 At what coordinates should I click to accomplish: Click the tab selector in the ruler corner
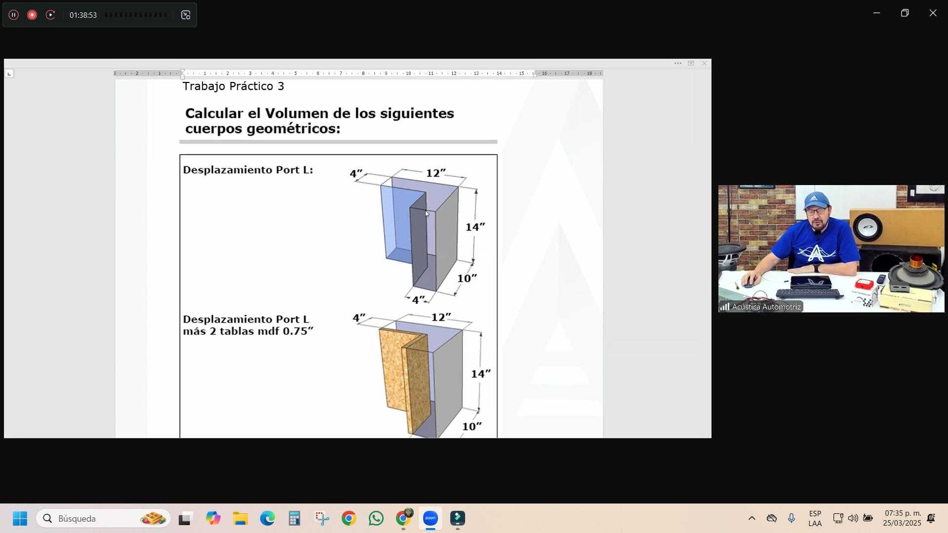click(9, 74)
